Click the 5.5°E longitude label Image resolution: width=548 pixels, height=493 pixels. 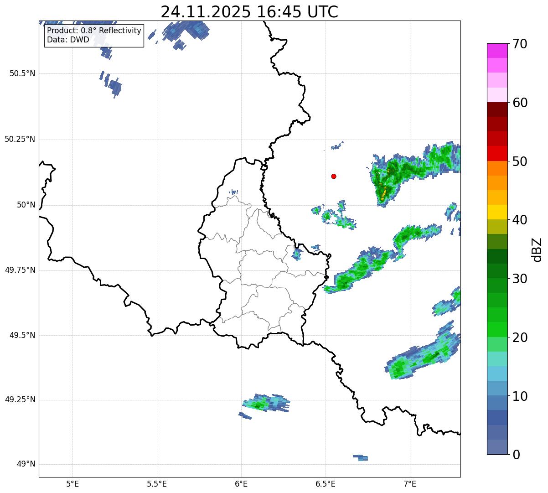(157, 483)
